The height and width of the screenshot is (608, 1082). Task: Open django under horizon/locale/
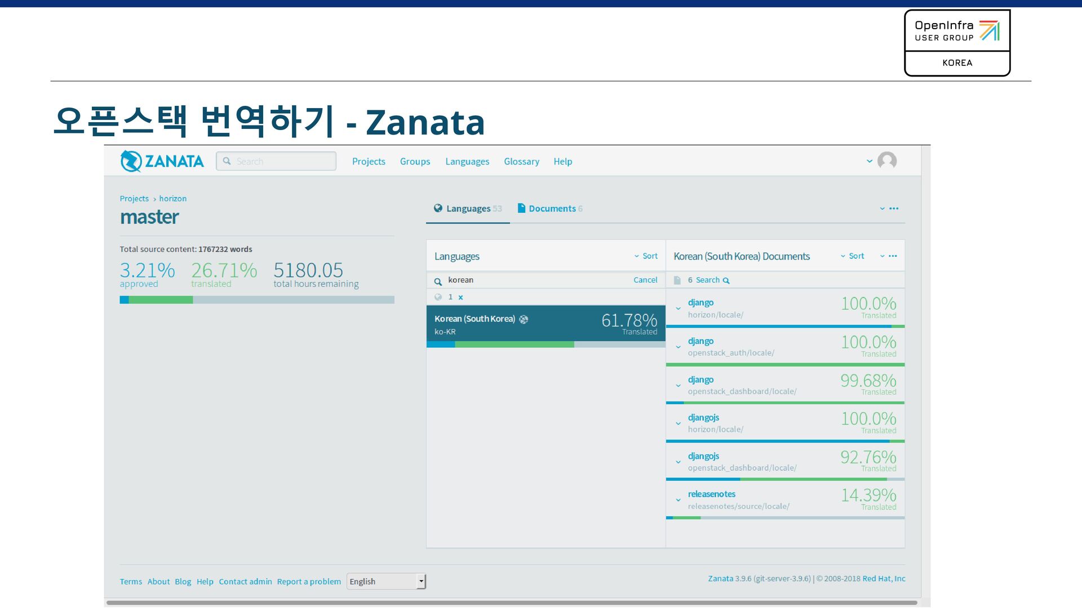pyautogui.click(x=700, y=303)
